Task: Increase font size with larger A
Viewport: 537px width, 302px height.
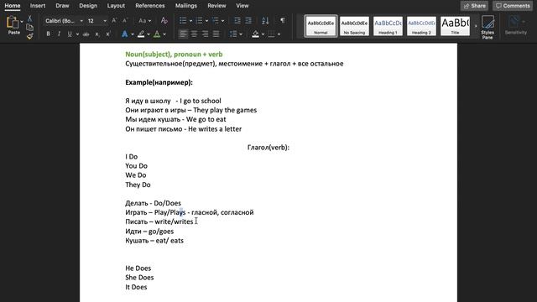Action: pos(114,21)
